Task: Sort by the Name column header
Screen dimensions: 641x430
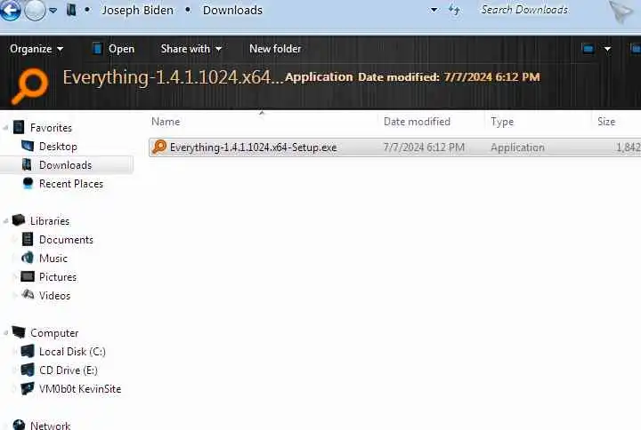Action: [166, 122]
